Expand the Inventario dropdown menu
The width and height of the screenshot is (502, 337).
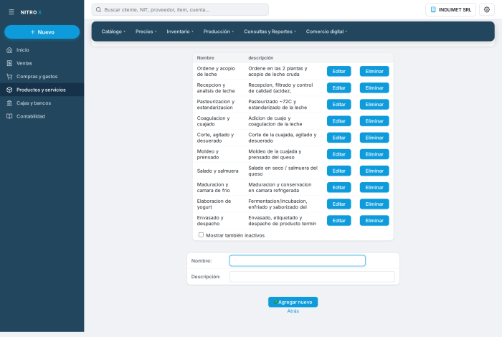coord(180,32)
